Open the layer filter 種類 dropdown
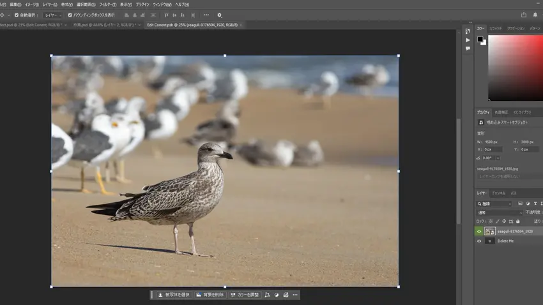The width and height of the screenshot is (543, 305). tap(494, 204)
